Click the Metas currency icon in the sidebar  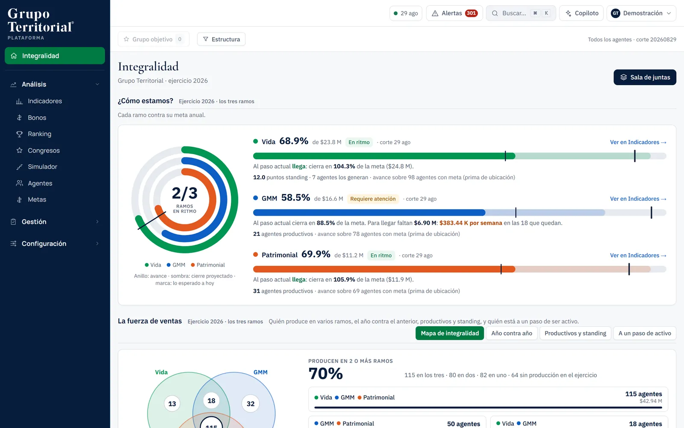click(x=19, y=200)
